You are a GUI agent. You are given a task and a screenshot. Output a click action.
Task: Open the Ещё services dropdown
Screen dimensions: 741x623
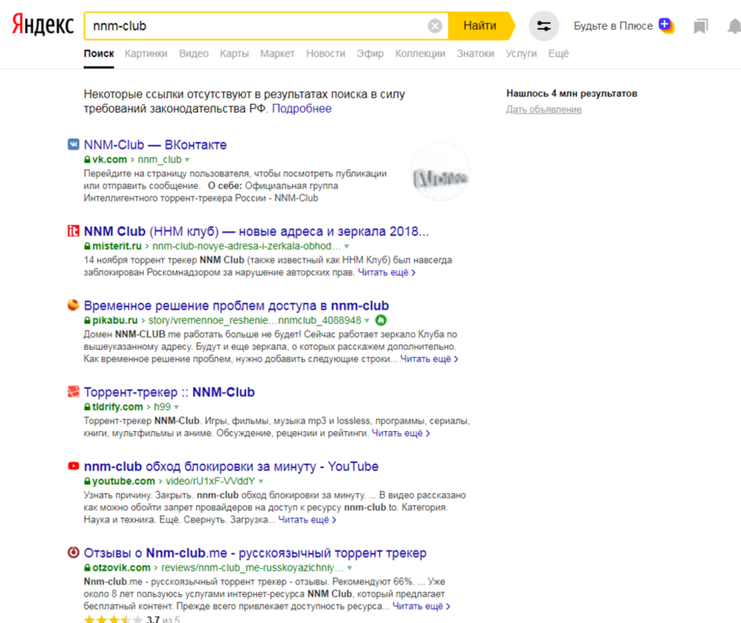pyautogui.click(x=559, y=52)
